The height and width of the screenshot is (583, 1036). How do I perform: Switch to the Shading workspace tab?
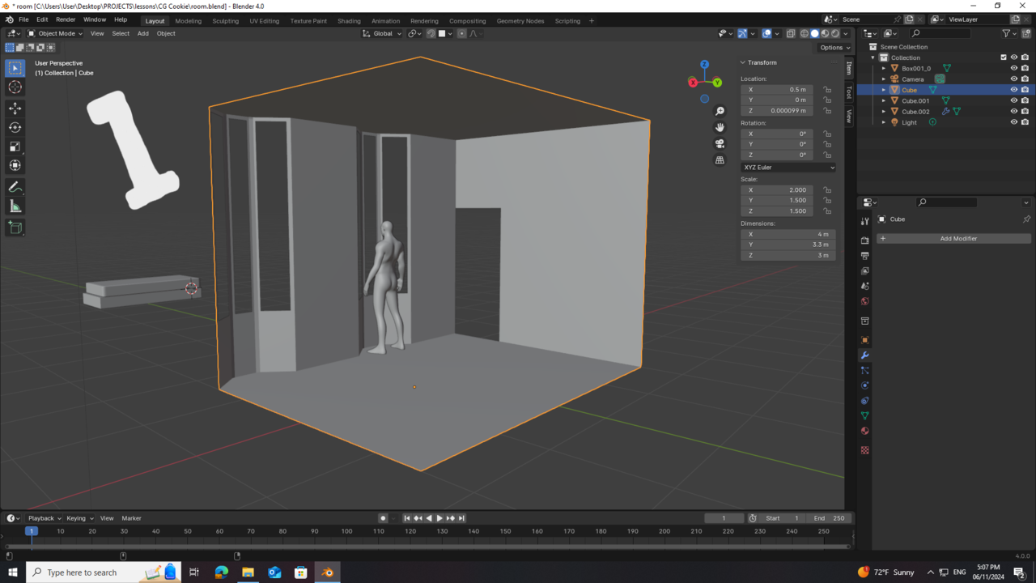349,19
